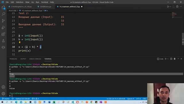Select the TERMINAL panel tab
This screenshot has width=184, height=104.
48,59
